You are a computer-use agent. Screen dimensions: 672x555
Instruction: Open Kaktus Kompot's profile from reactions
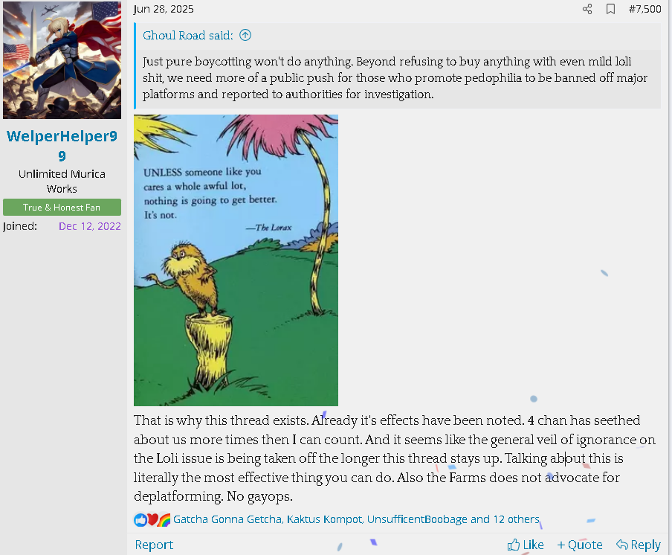(x=326, y=519)
